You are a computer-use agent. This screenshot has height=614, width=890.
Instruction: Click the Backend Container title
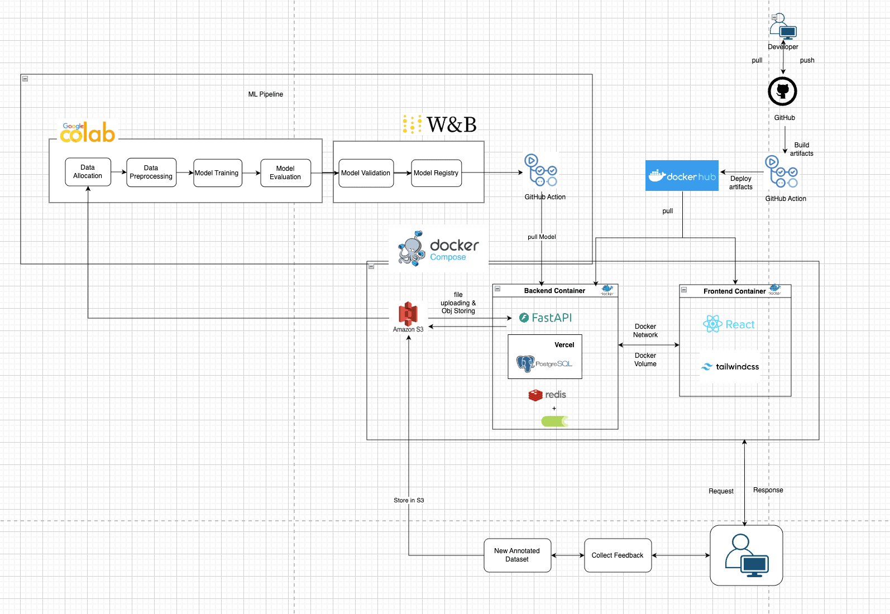click(x=554, y=291)
